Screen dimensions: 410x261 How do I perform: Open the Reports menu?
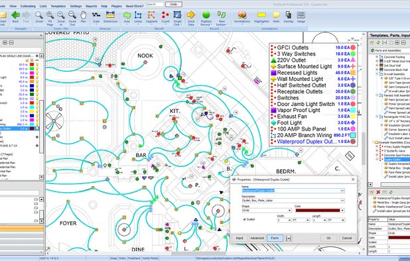[x=92, y=6]
